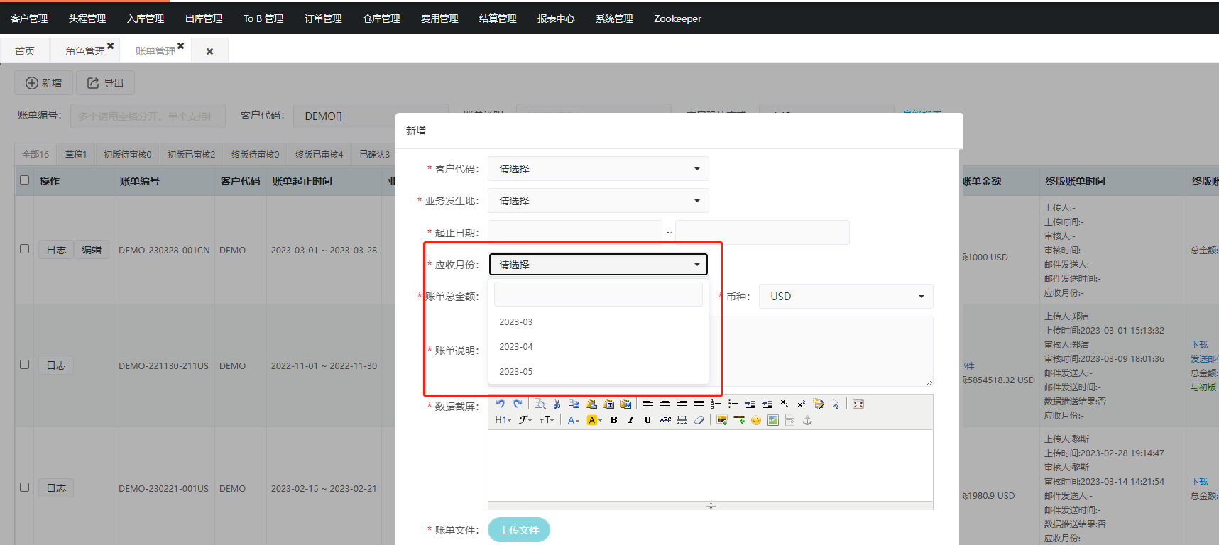Paste as plain text icon

click(x=608, y=404)
